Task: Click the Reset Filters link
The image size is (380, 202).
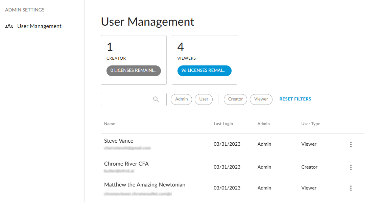Action: point(295,99)
